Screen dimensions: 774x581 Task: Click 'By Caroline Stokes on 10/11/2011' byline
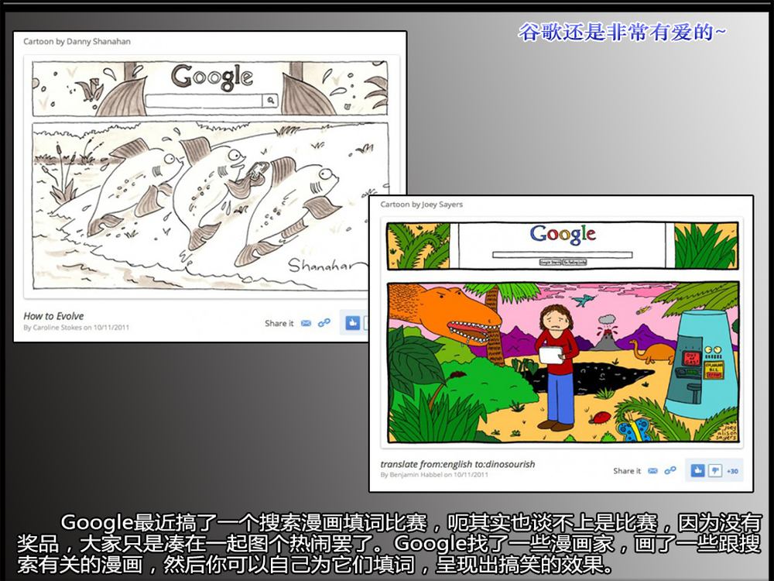[x=76, y=328]
